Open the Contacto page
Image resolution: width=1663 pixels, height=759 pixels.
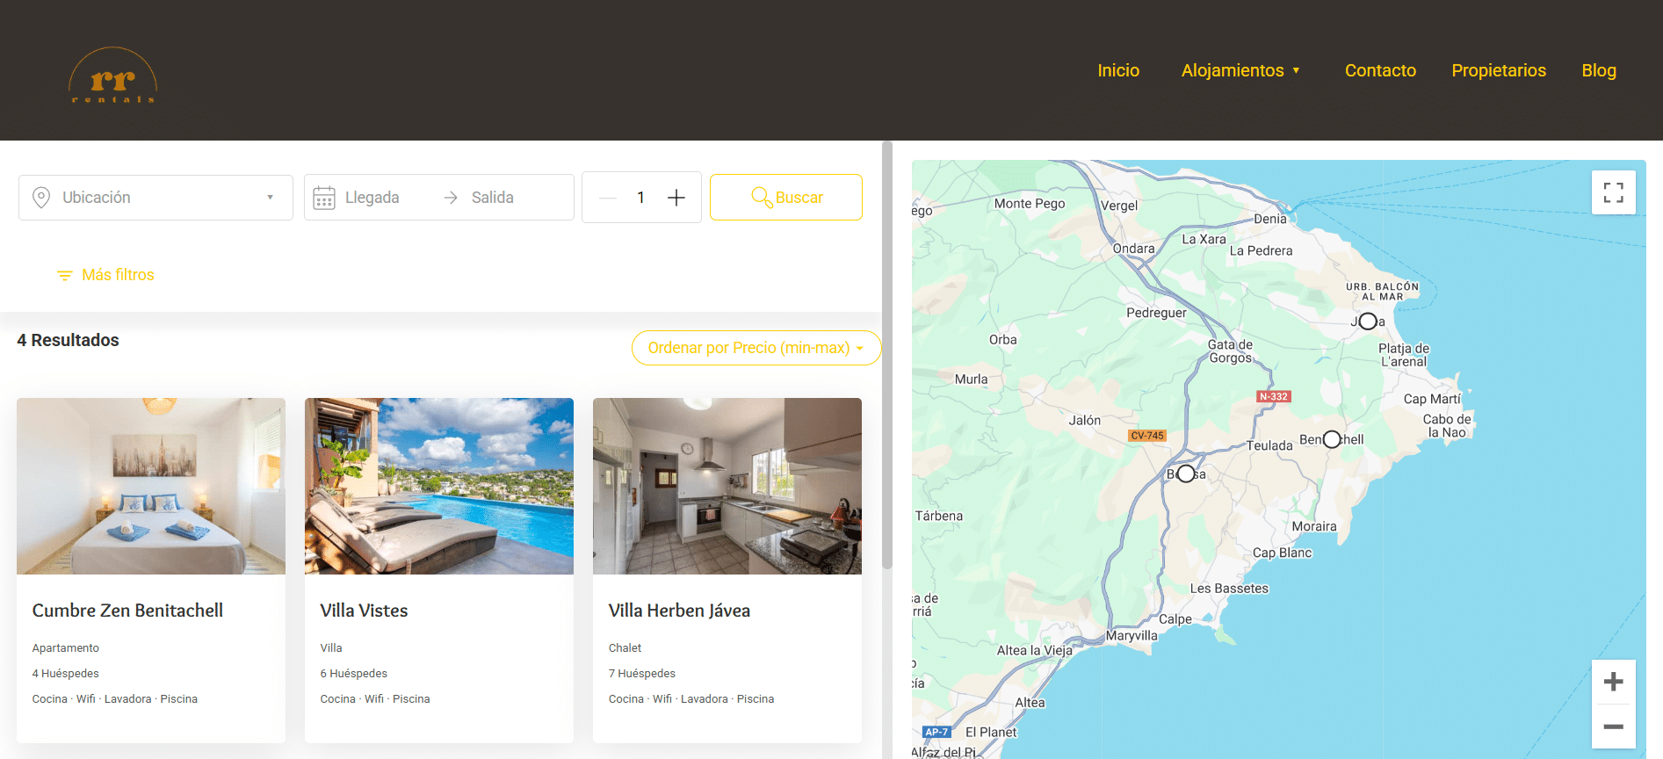tap(1379, 70)
